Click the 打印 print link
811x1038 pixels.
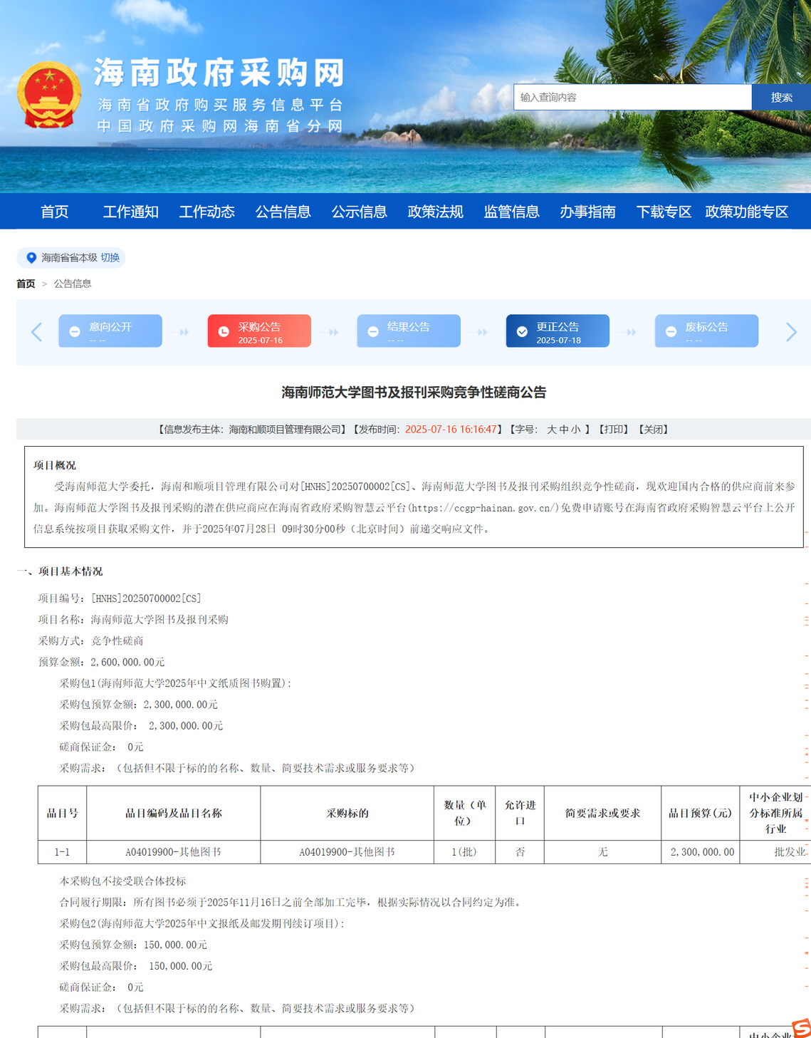coord(613,430)
